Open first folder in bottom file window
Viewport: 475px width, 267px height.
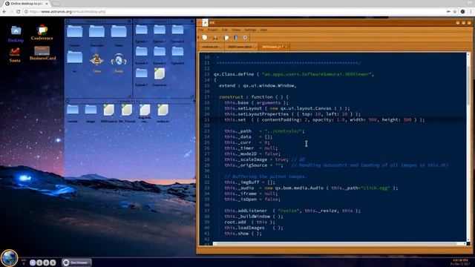73,110
